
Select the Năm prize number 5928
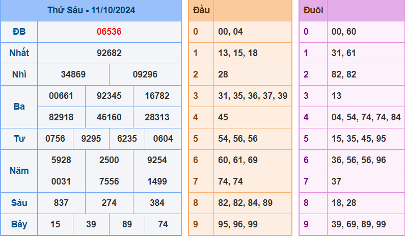tap(61, 160)
